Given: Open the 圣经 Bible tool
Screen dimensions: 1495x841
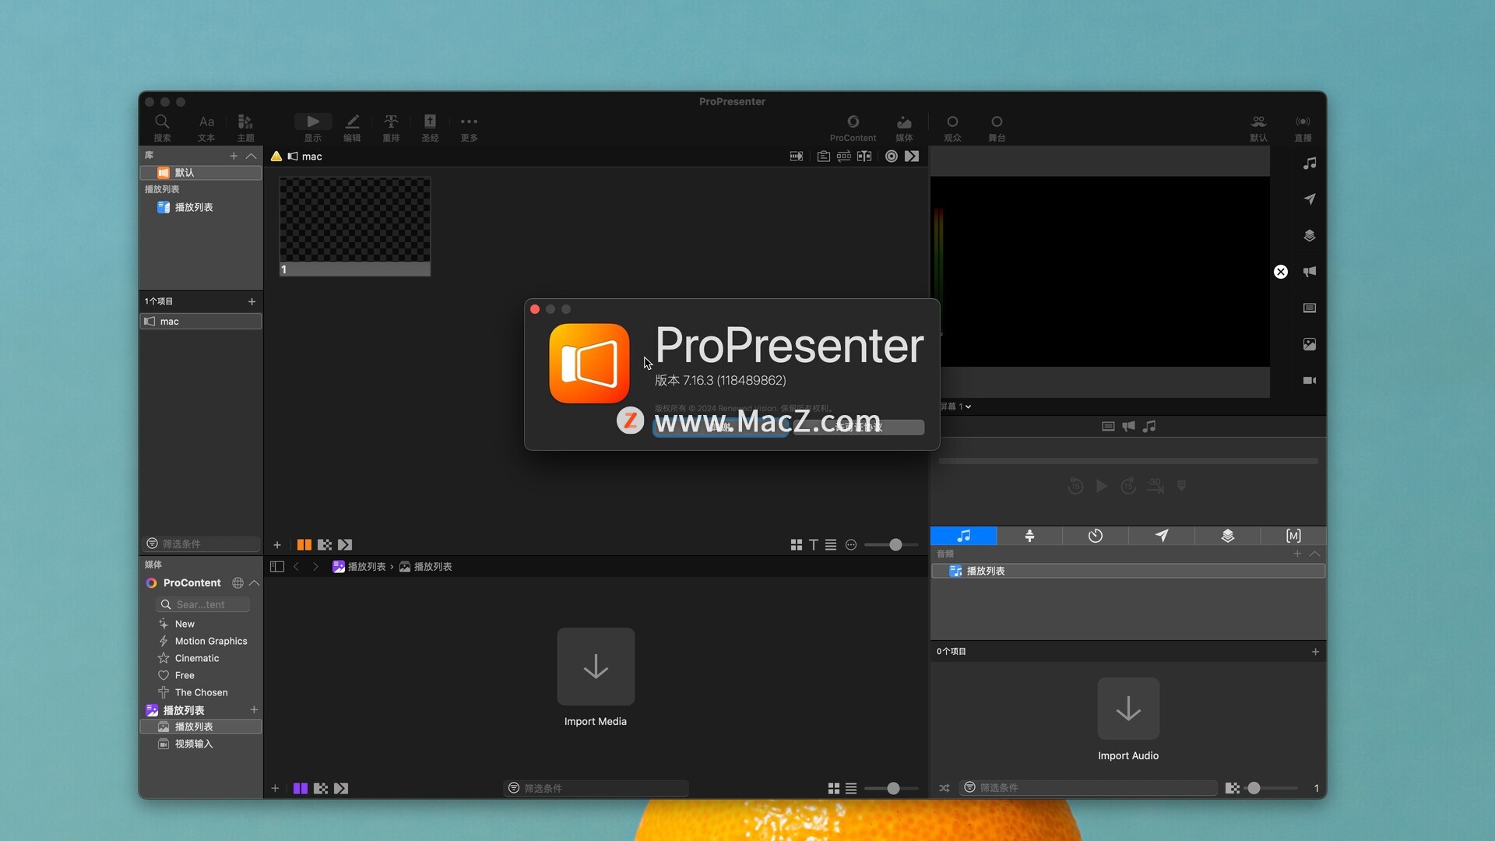Looking at the screenshot, I should (x=430, y=128).
